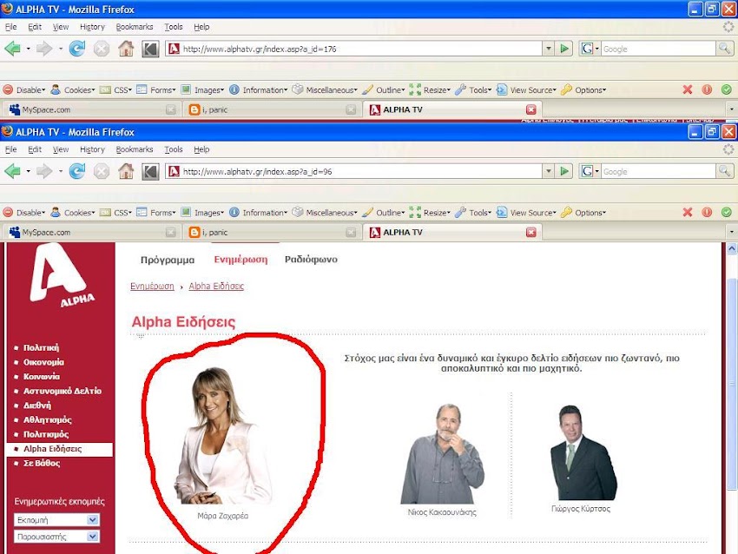Click black K bookmark icon, front window
The image size is (738, 554).
tap(150, 171)
